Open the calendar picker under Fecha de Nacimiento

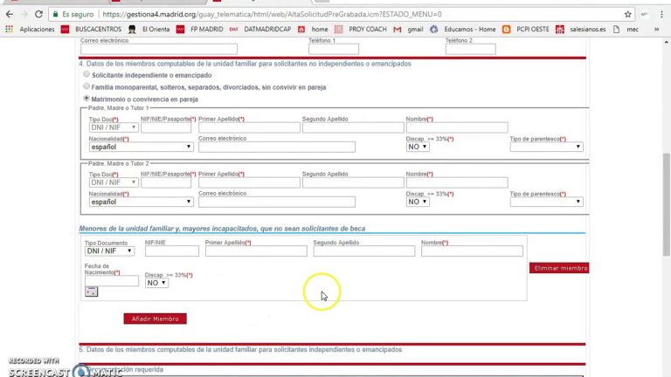tap(91, 291)
